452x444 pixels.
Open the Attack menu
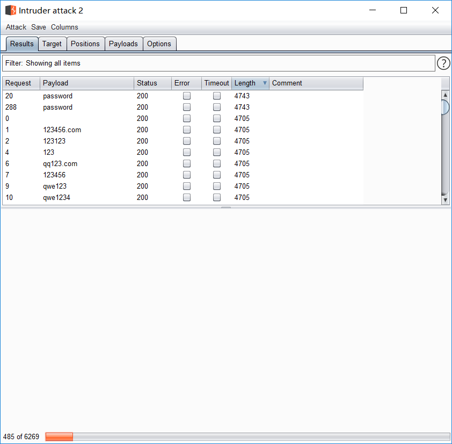coord(16,27)
